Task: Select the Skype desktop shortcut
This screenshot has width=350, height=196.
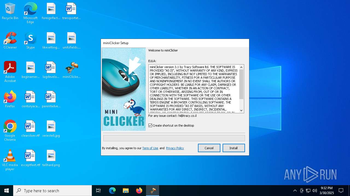Action: tap(30, 41)
